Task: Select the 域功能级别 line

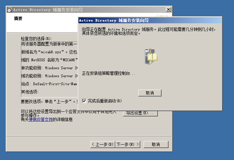Action: 50,76
